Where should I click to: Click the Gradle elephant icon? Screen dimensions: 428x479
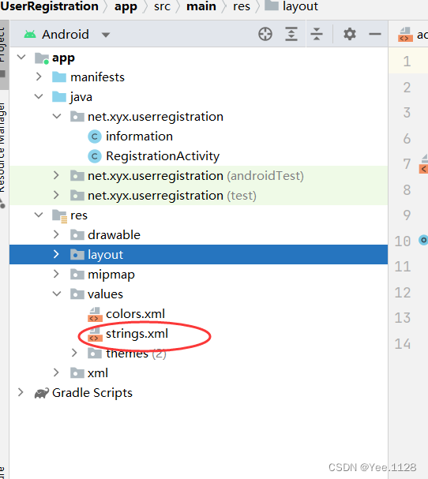pyautogui.click(x=42, y=393)
